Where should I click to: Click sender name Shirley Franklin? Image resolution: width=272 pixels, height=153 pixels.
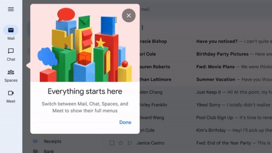coord(153,105)
